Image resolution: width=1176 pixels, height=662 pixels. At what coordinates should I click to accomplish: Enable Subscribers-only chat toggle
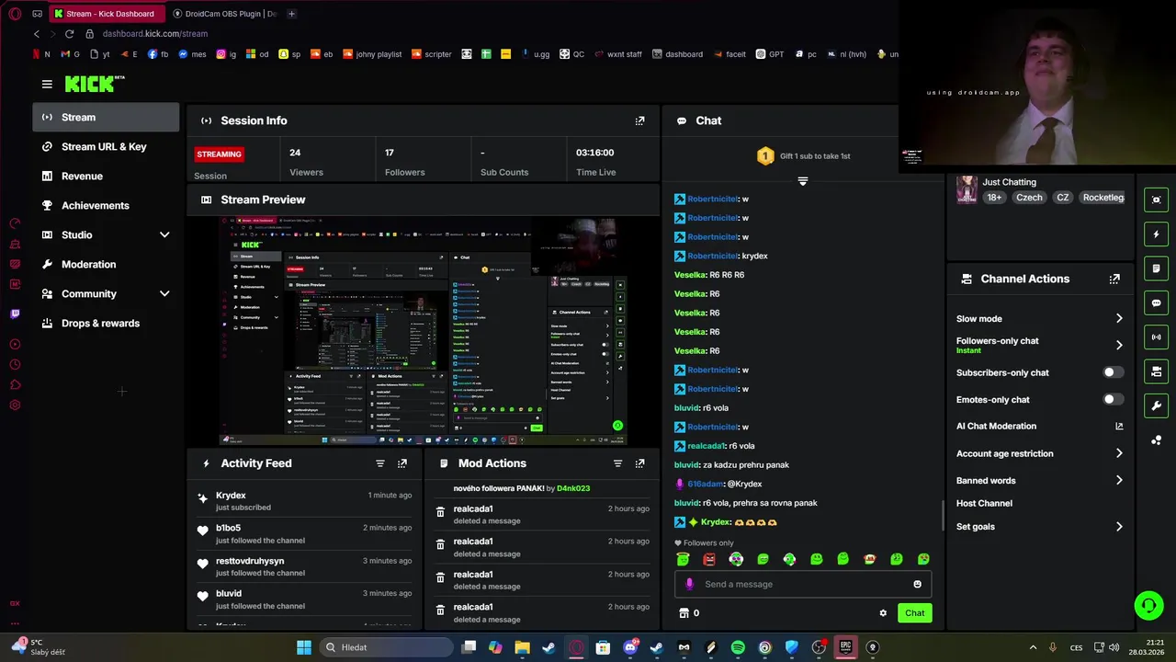click(x=1113, y=372)
